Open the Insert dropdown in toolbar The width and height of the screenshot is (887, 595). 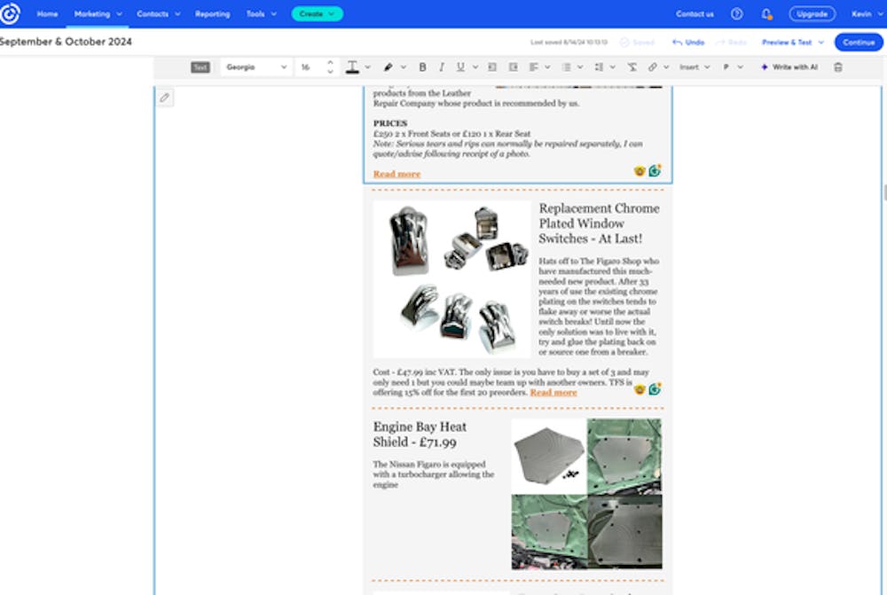[695, 67]
